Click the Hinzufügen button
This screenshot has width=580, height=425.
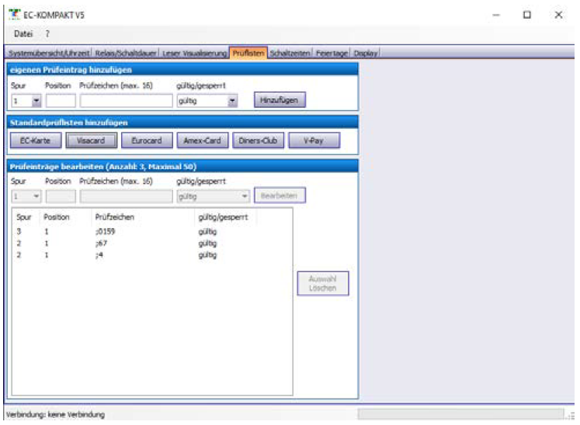(280, 100)
